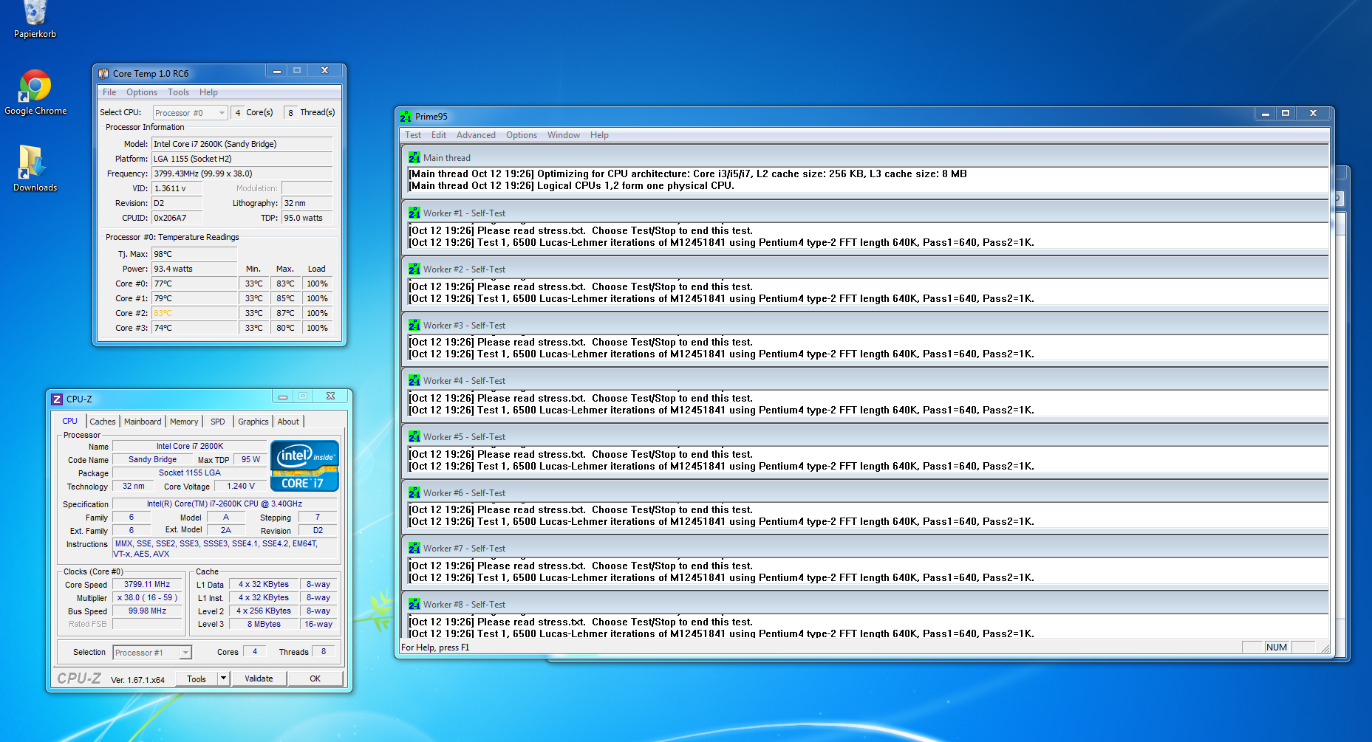Minimize the Prime95 window
The height and width of the screenshot is (742, 1372).
[1266, 114]
